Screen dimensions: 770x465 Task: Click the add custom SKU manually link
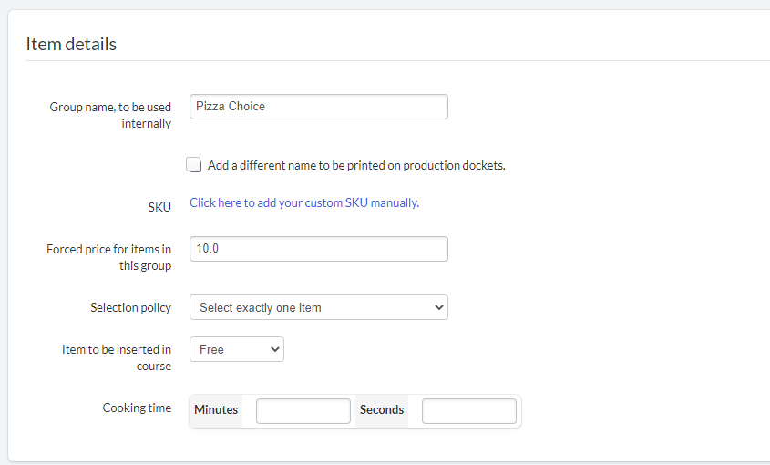303,203
